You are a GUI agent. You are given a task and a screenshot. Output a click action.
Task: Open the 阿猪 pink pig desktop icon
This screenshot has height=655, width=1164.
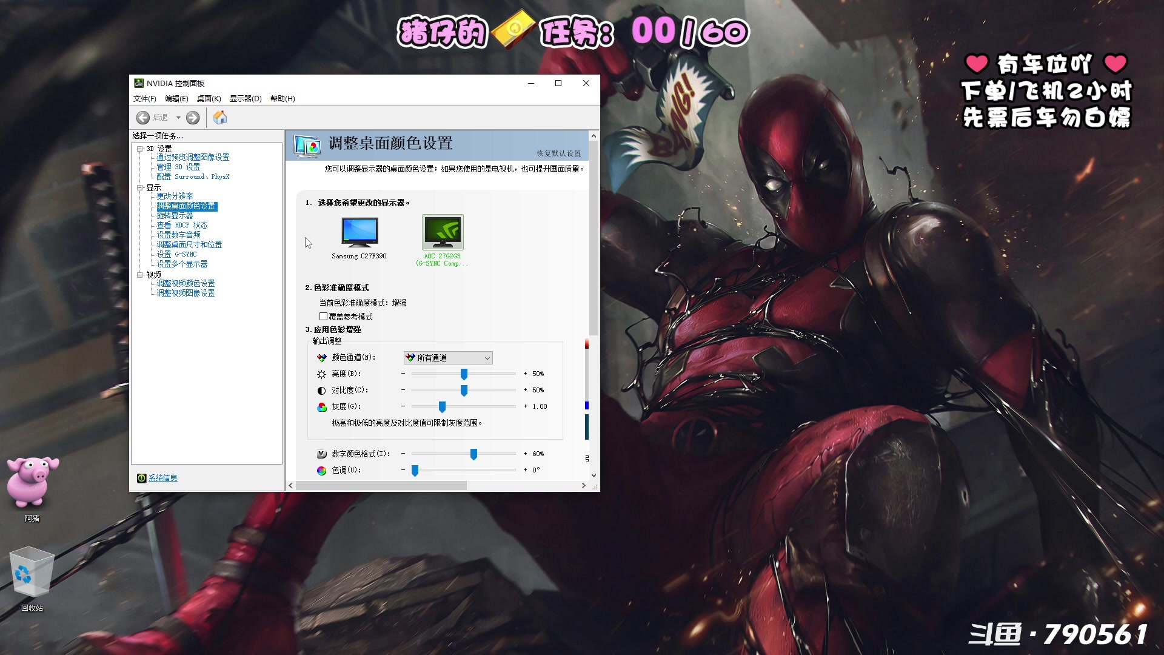point(32,483)
